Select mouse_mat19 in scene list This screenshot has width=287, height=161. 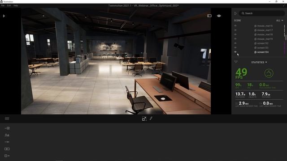tap(265, 39)
